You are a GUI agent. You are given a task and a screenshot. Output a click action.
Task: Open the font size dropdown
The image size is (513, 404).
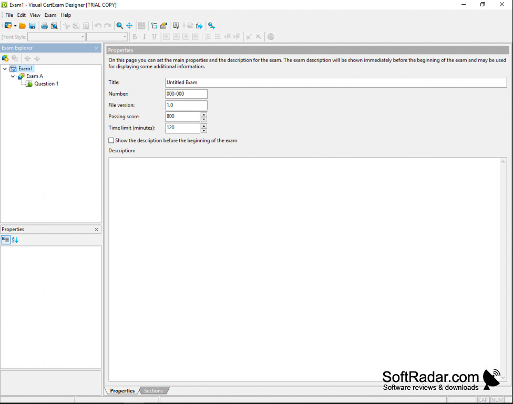(125, 37)
